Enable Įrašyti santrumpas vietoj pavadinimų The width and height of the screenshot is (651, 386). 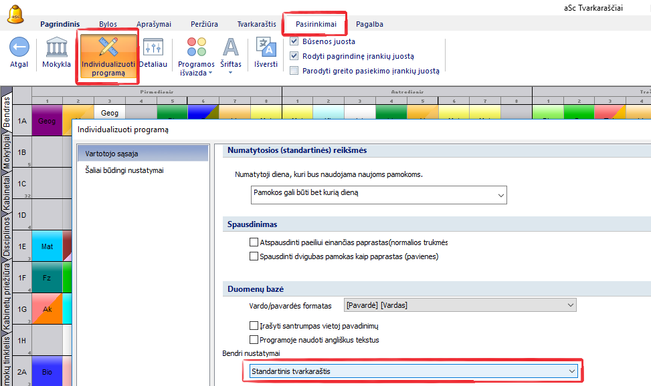pyautogui.click(x=254, y=326)
